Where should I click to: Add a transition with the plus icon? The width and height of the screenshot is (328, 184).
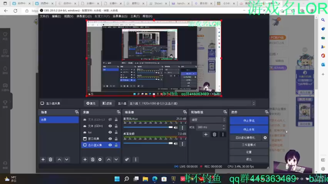206,135
